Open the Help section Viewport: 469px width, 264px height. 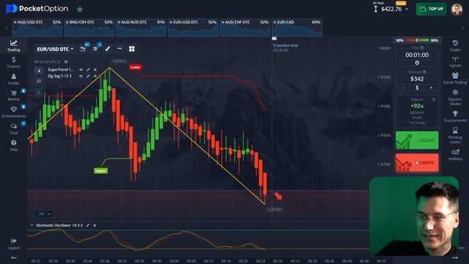point(14,145)
